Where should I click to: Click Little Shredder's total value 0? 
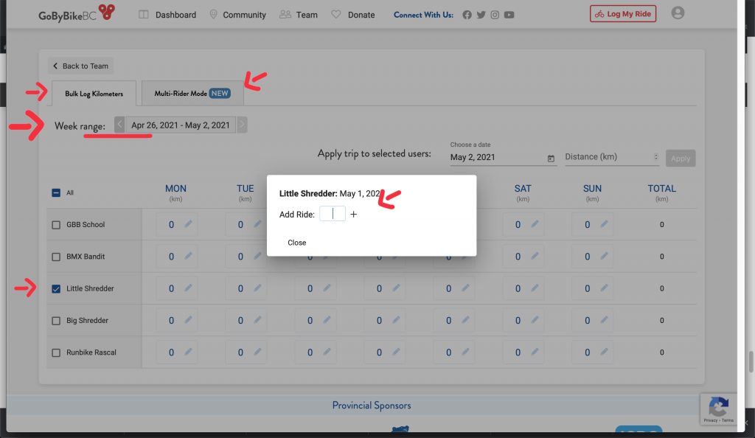[661, 288]
